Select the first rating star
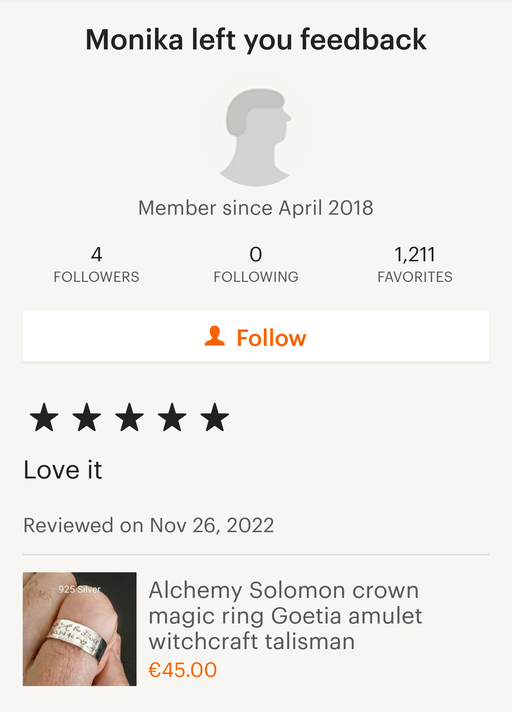 pos(44,417)
